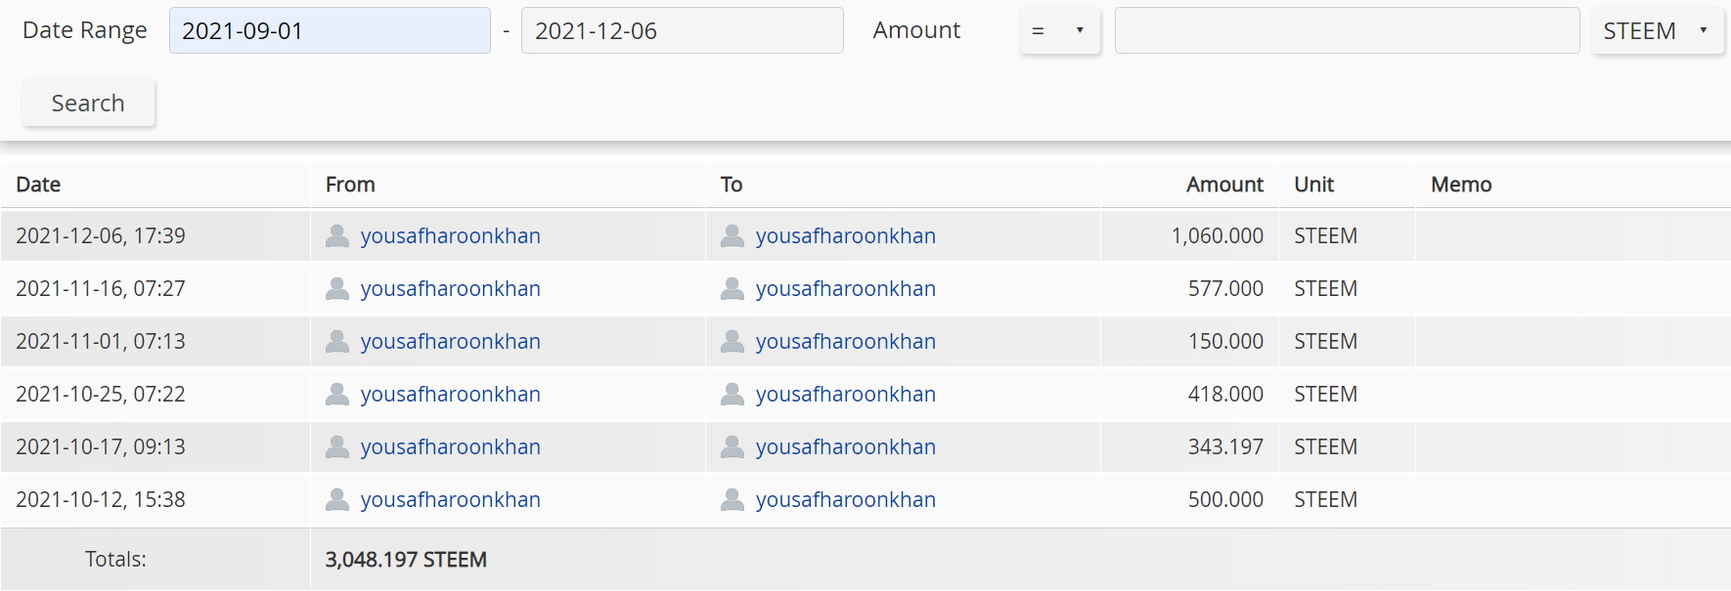Open the recipient yousafharoonkhan link in the 577.000 row
This screenshot has width=1731, height=591.
tap(845, 288)
